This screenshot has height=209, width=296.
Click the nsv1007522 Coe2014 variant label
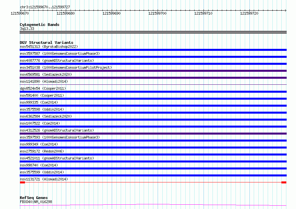coord(40,123)
